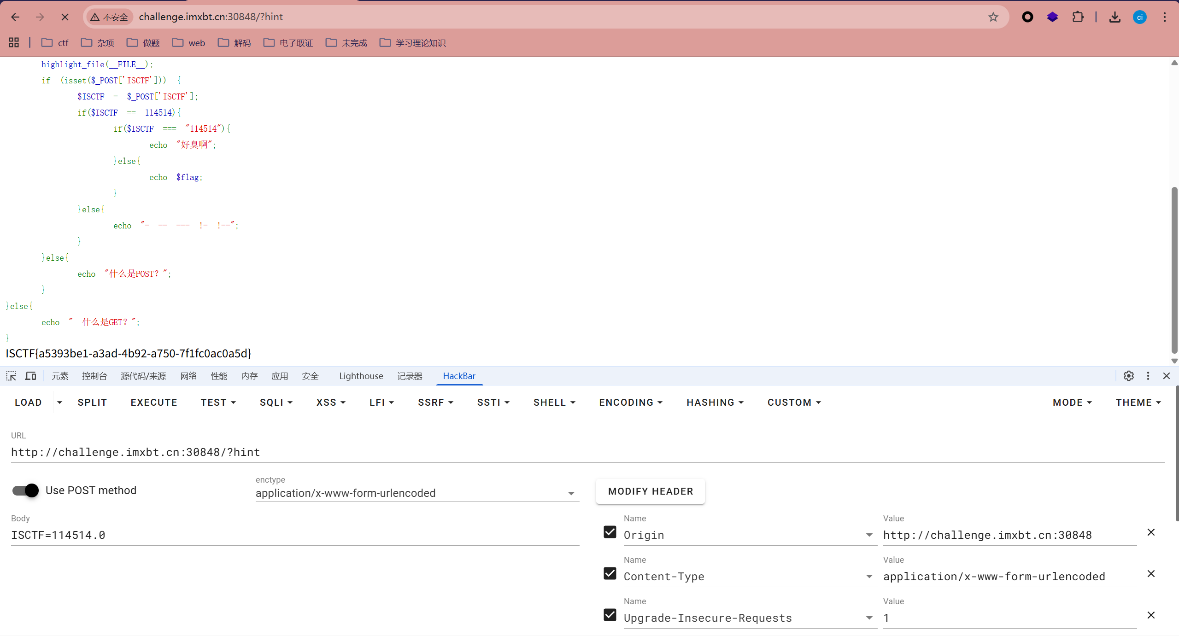Turn off Use POST method switch
The image size is (1179, 636).
coord(26,490)
